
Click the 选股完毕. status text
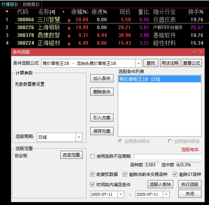(190, 150)
